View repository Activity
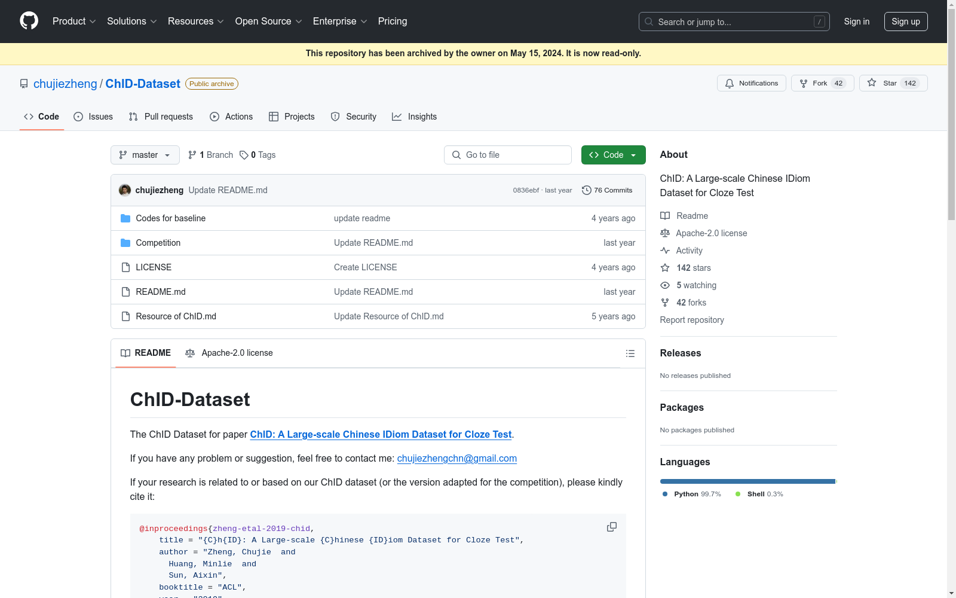 (682, 251)
